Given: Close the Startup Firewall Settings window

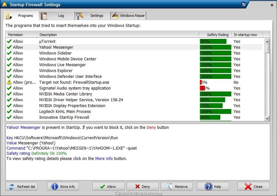Looking at the screenshot, I should pyautogui.click(x=272, y=5).
